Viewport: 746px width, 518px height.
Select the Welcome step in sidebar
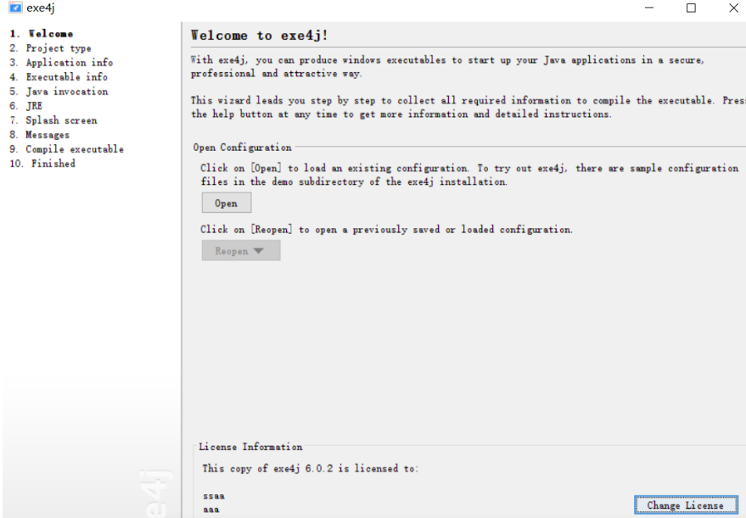tap(42, 34)
